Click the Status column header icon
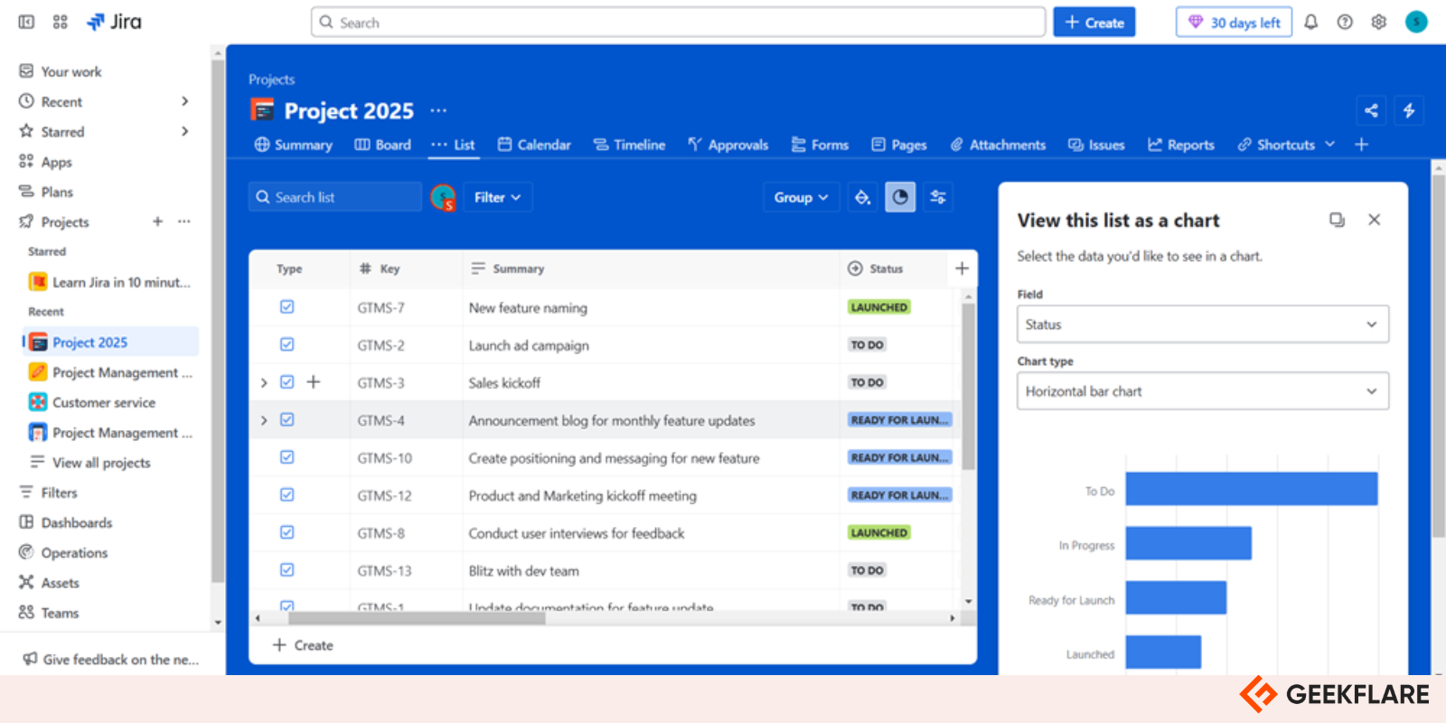 [855, 268]
